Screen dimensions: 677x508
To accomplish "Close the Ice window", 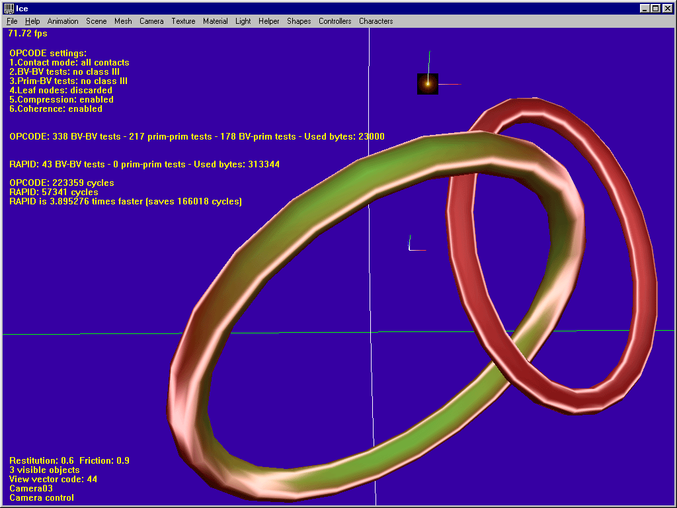I will 668,8.
